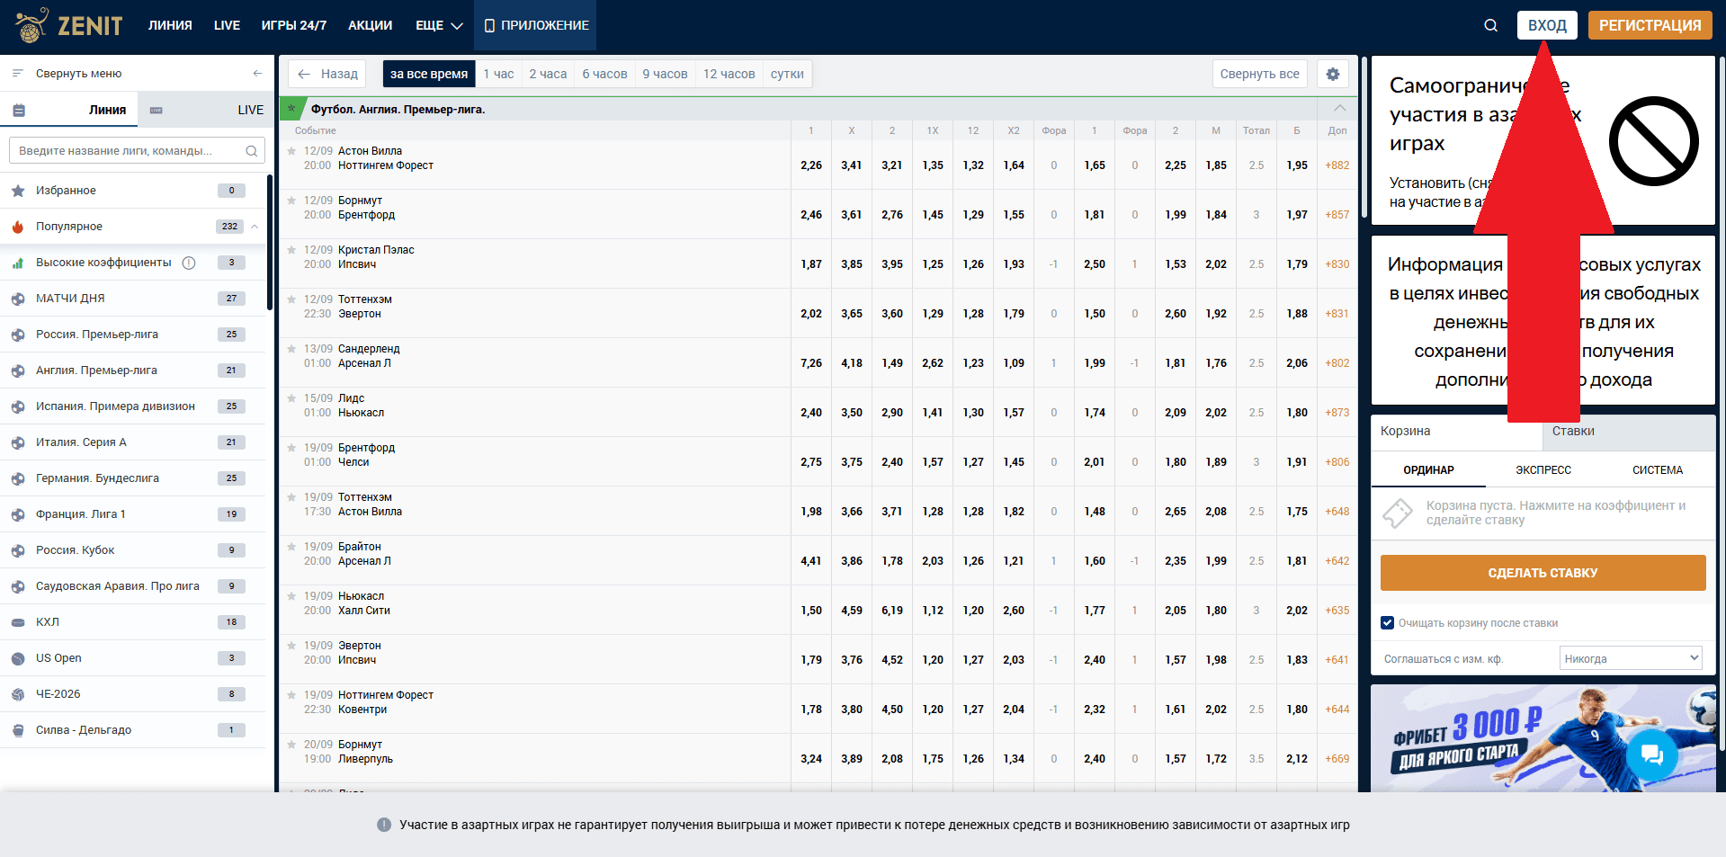
Task: Expand +857 additional markets for Борнмут
Action: 1337,215
